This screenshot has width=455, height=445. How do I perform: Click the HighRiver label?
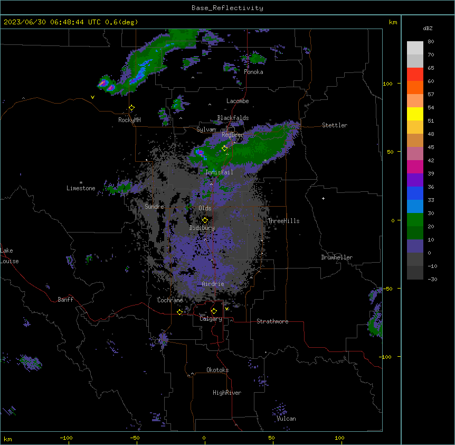coord(227,393)
